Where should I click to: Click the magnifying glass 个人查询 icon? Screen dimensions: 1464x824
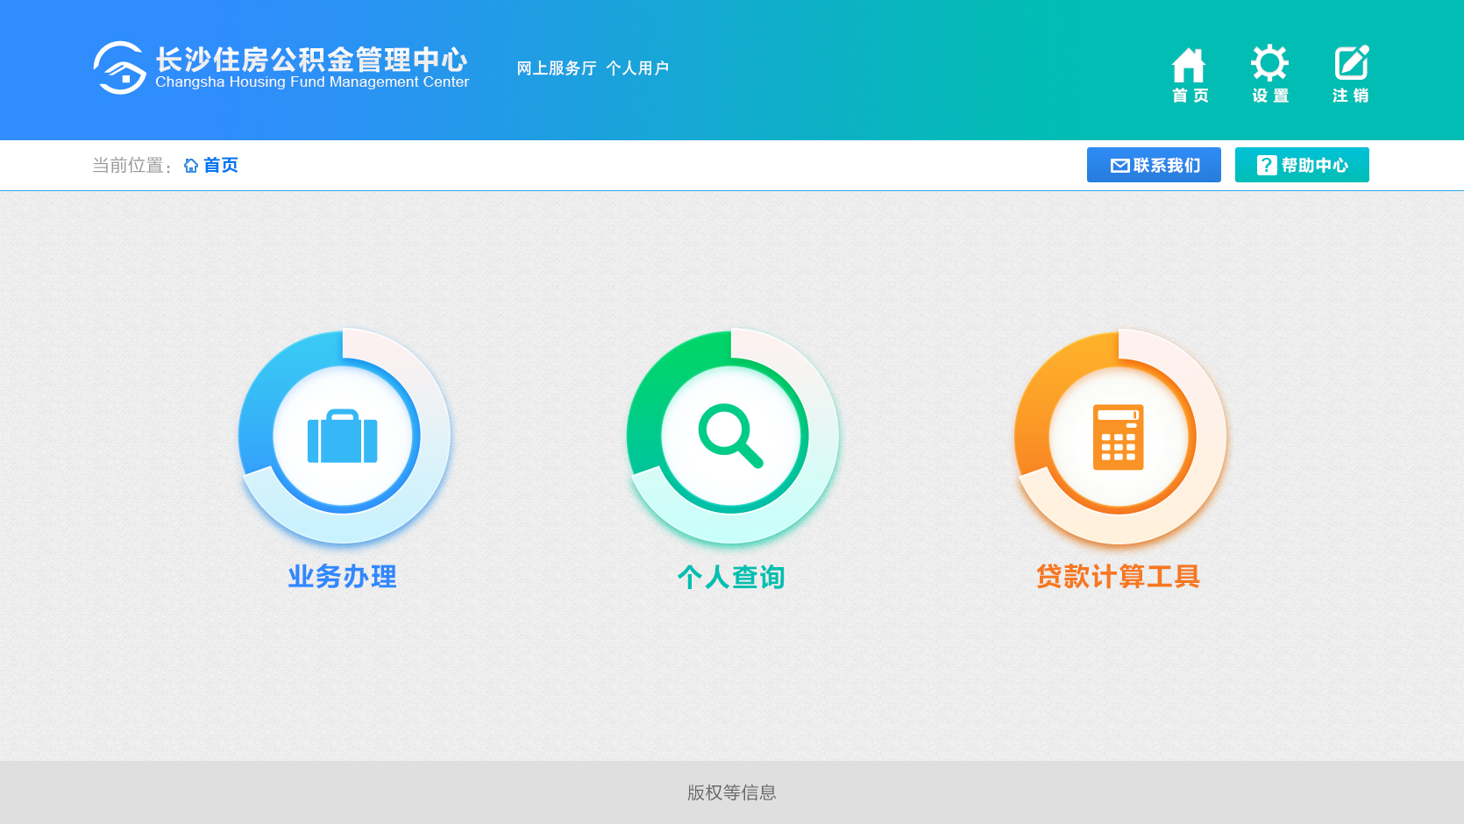(731, 436)
